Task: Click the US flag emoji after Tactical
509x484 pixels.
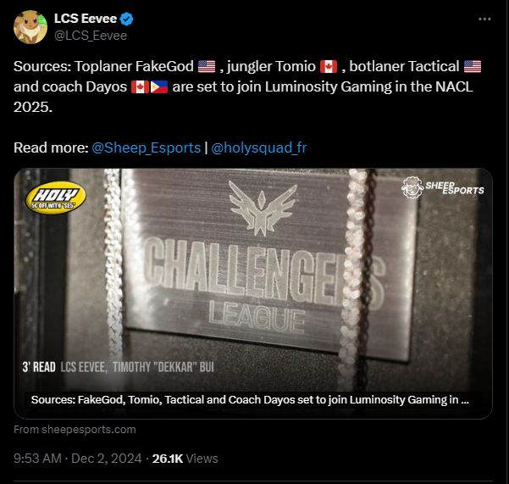Action: click(x=473, y=67)
